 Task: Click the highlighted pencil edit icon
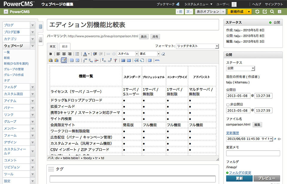(x=64, y=60)
